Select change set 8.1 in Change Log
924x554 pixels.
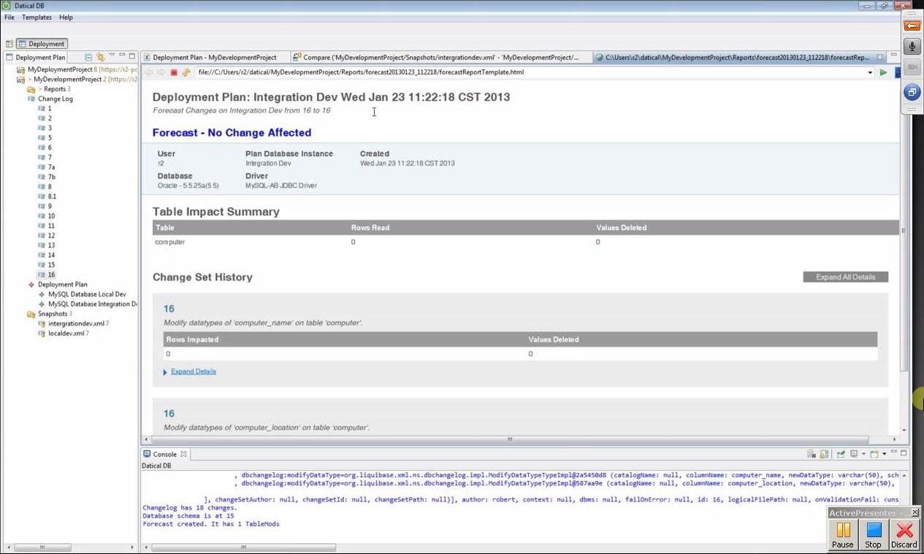[x=52, y=196]
